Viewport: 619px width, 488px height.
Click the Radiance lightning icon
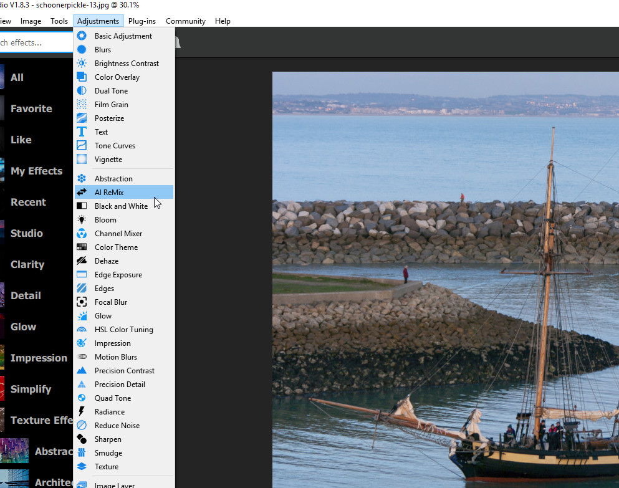[82, 412]
